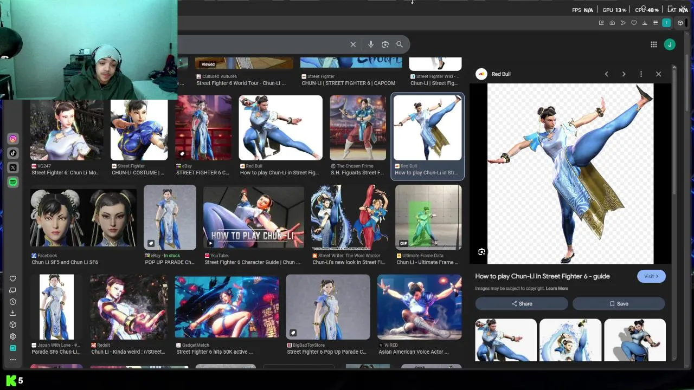Click 'Chun-Li | Street Fig...' wiki caption
The height and width of the screenshot is (390, 694).
pos(434,83)
